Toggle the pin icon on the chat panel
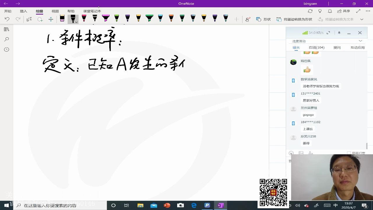Image resolution: width=373 pixels, height=210 pixels. point(339,33)
